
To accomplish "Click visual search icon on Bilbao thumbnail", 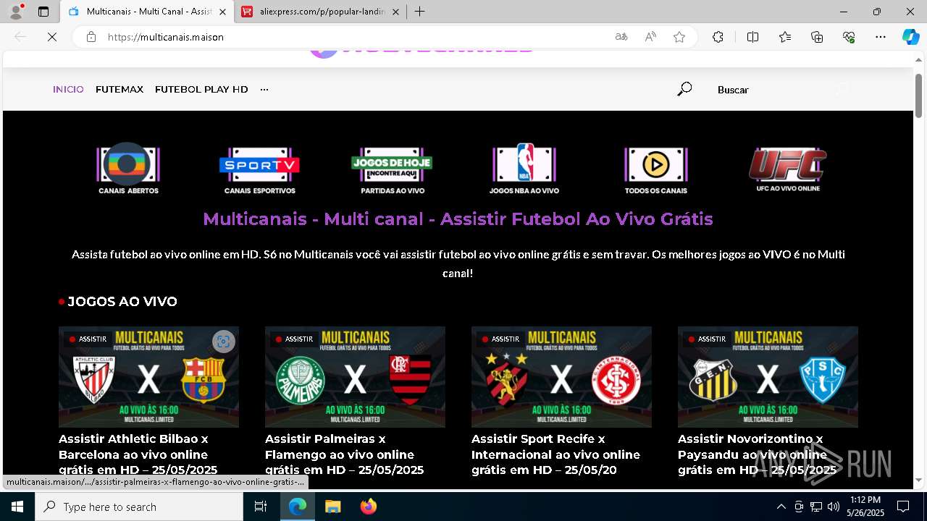I will coord(224,342).
